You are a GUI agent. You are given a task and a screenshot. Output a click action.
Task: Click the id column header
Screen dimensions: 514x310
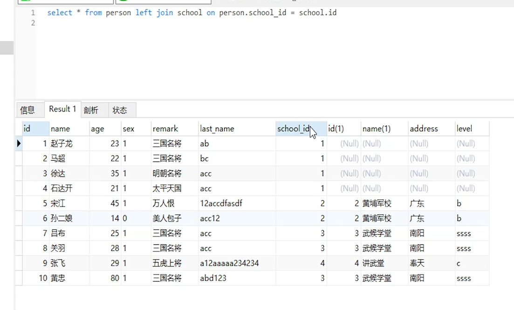click(x=35, y=128)
